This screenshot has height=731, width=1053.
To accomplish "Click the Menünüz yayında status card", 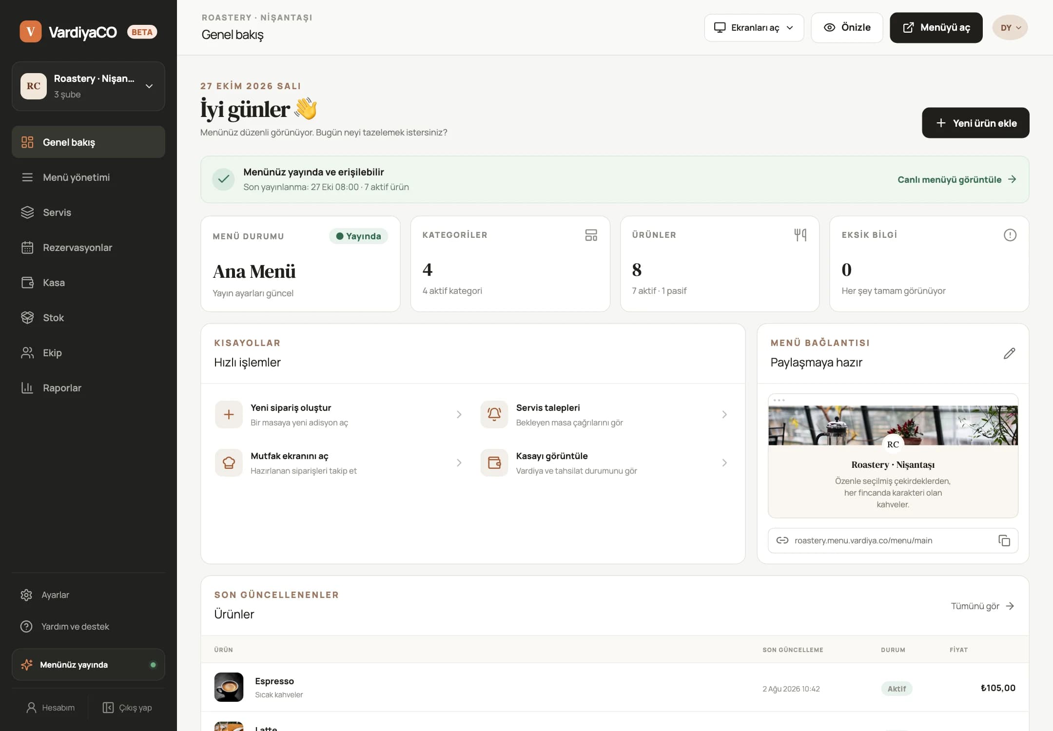I will click(88, 665).
